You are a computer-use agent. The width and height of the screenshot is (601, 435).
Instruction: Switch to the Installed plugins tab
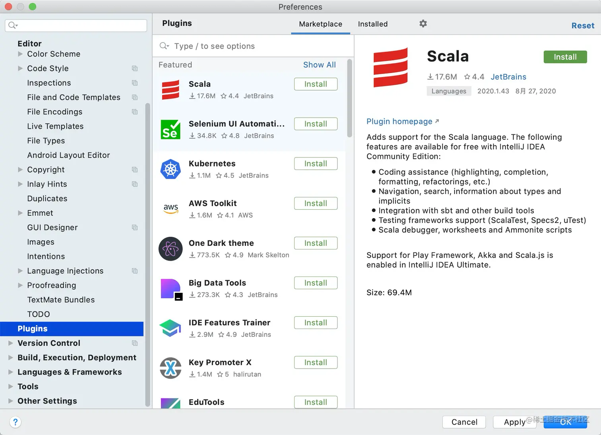tap(372, 24)
